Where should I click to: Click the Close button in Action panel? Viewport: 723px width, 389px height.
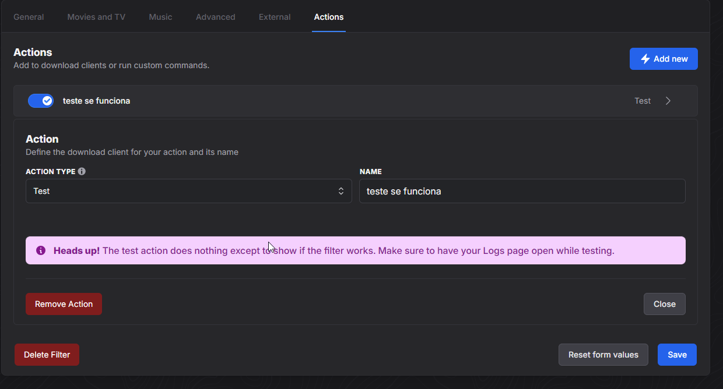(664, 304)
